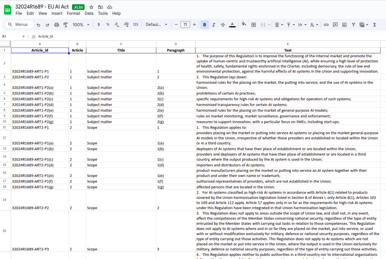Format as percent
The image size is (386, 259).
click(x=108, y=25)
